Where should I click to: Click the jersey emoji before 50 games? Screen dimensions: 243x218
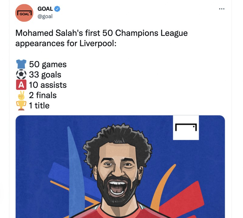pyautogui.click(x=20, y=64)
